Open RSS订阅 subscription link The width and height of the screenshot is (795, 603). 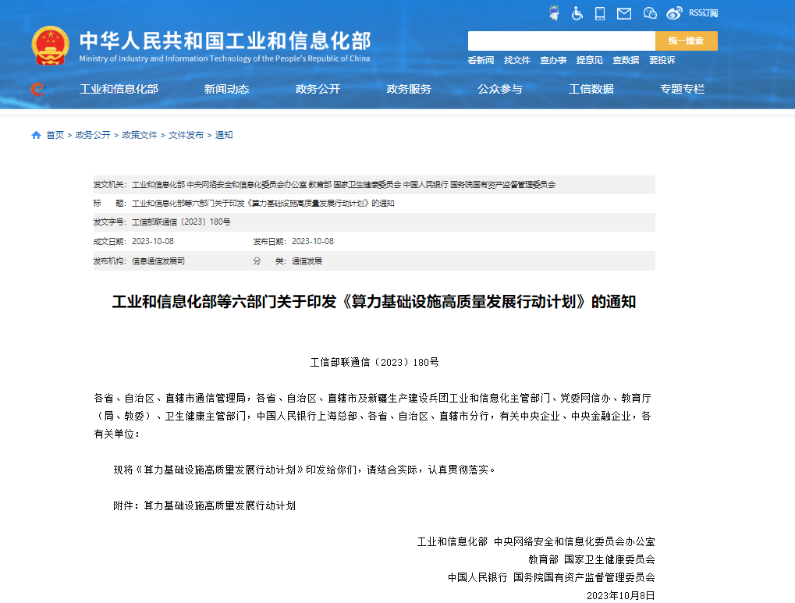(703, 13)
